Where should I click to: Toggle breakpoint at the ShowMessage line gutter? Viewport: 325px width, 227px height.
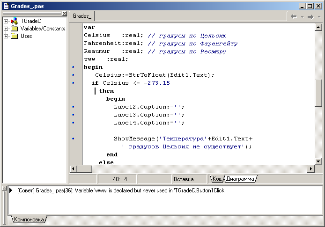click(x=73, y=139)
